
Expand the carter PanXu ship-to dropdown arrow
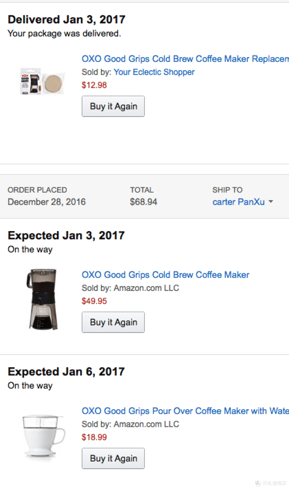(271, 201)
